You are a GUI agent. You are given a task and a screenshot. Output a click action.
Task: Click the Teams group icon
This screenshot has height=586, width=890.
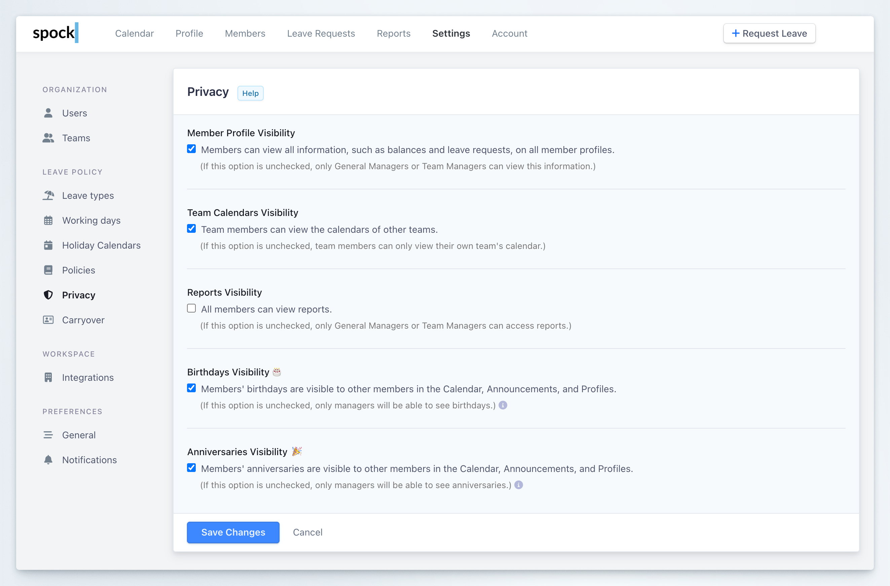[48, 138]
